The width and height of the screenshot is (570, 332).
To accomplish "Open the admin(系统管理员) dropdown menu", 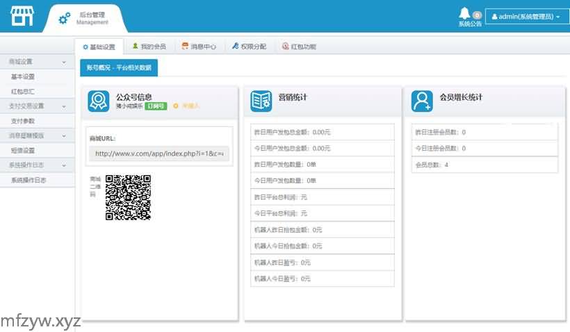I will click(x=526, y=17).
